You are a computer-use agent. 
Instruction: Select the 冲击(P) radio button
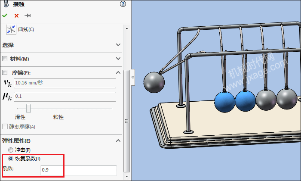pyautogui.click(x=11, y=150)
